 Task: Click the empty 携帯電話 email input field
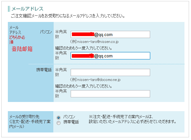[x=110, y=72]
